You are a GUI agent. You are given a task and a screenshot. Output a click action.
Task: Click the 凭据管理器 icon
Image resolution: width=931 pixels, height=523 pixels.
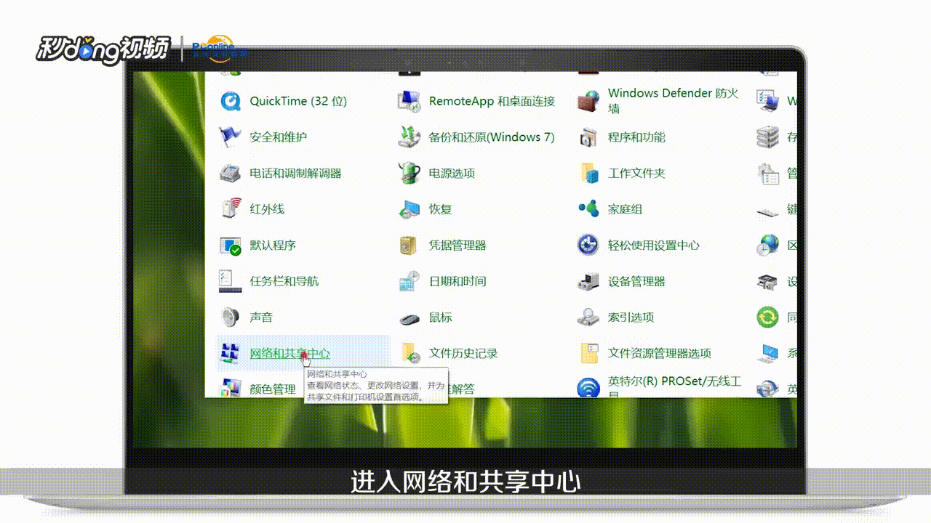point(409,245)
